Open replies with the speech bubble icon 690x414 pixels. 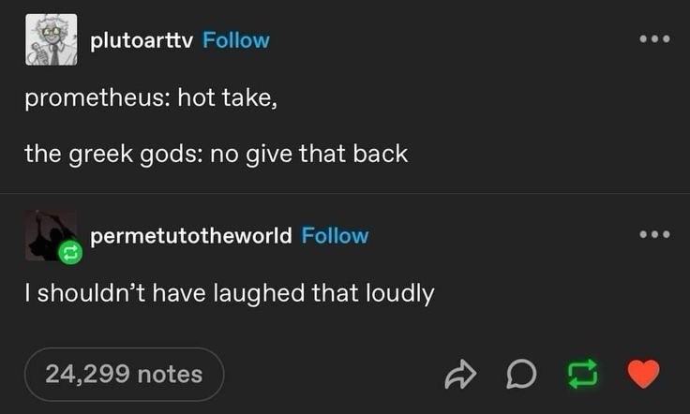point(521,375)
